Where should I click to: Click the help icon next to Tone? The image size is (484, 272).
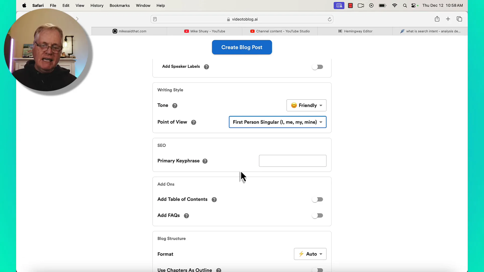point(175,106)
